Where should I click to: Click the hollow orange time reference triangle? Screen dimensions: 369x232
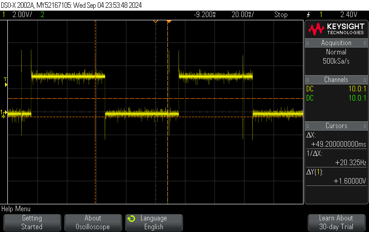(x=155, y=22)
